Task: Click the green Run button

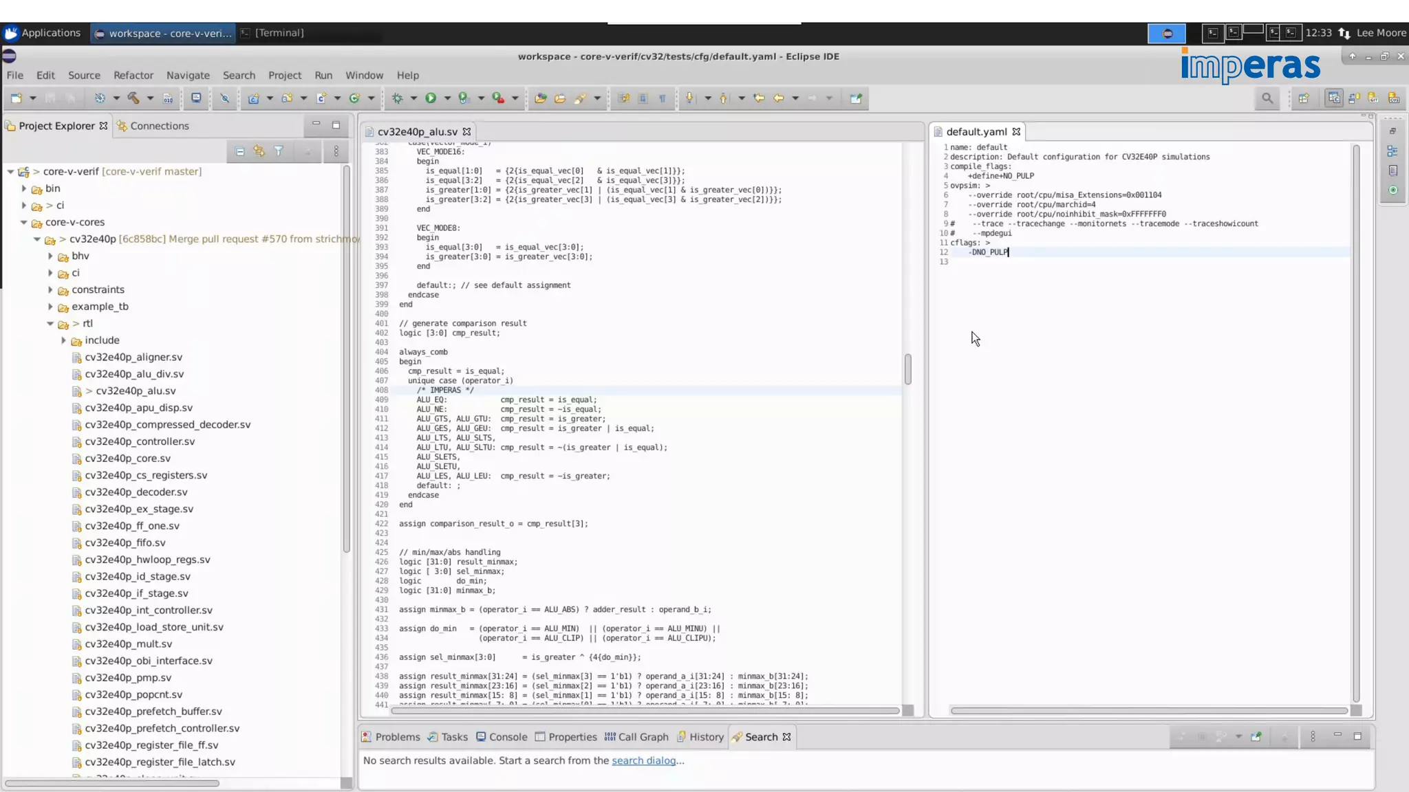Action: (x=431, y=98)
